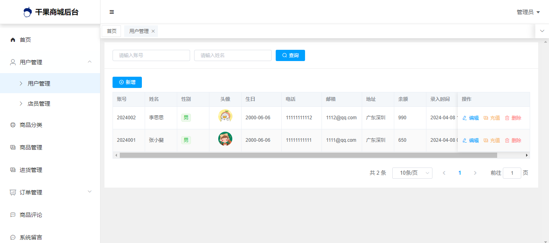Click the 商品分类 sidebar icon
Screen dimensions: 549x243
tap(13, 125)
